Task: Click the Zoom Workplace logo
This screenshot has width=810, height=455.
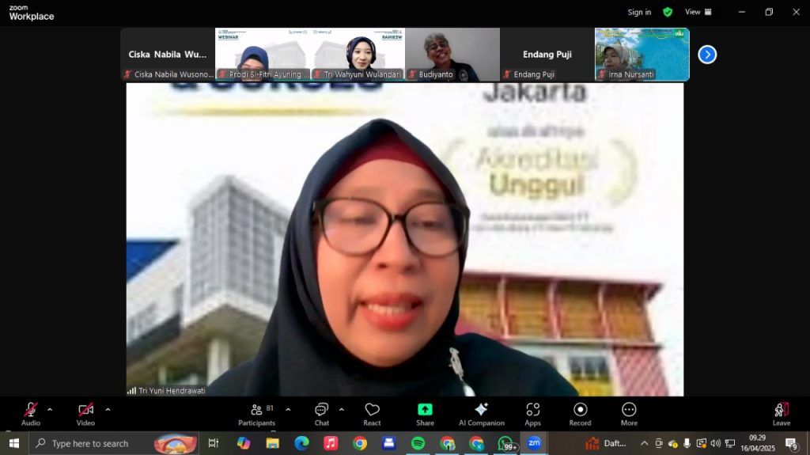Action: (x=31, y=13)
